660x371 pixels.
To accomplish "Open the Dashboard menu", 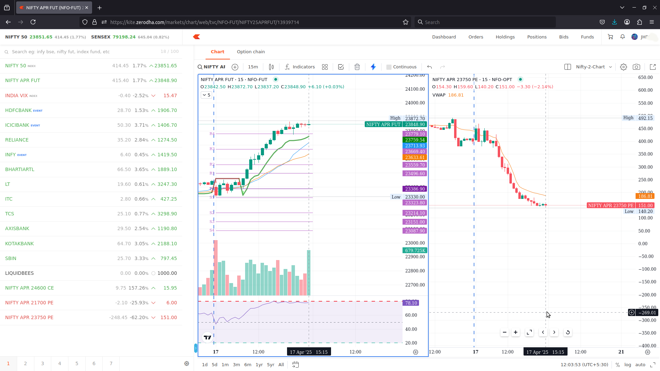I will click(x=444, y=37).
